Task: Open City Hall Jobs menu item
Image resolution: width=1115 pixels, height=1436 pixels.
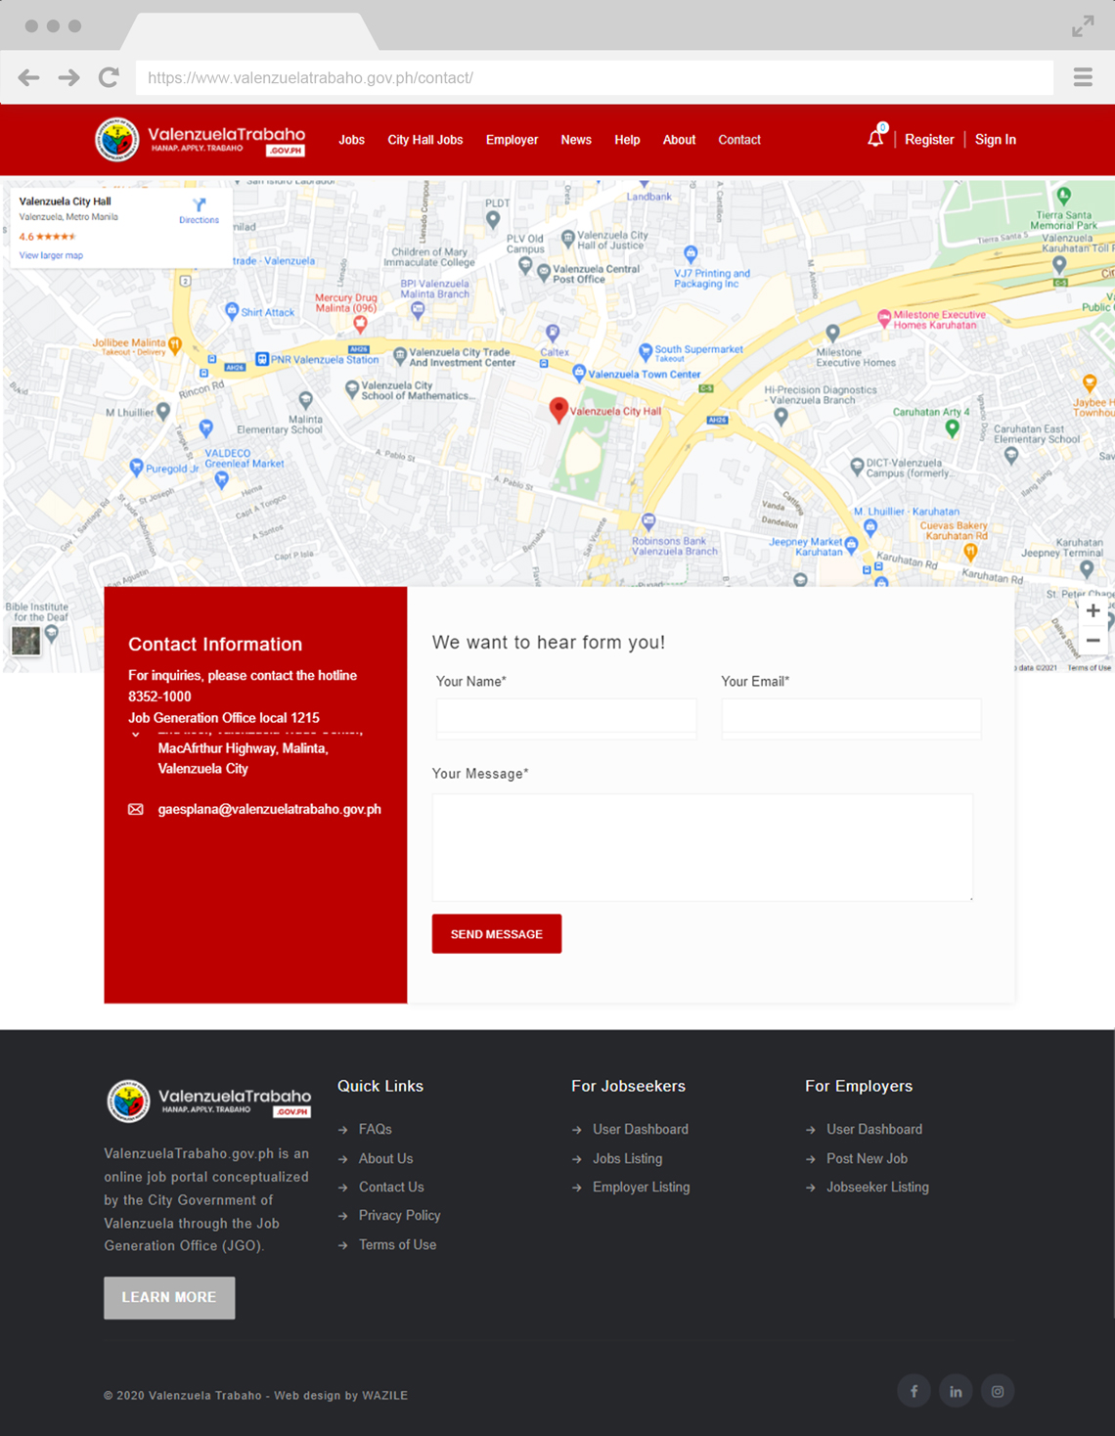Action: click(x=424, y=140)
